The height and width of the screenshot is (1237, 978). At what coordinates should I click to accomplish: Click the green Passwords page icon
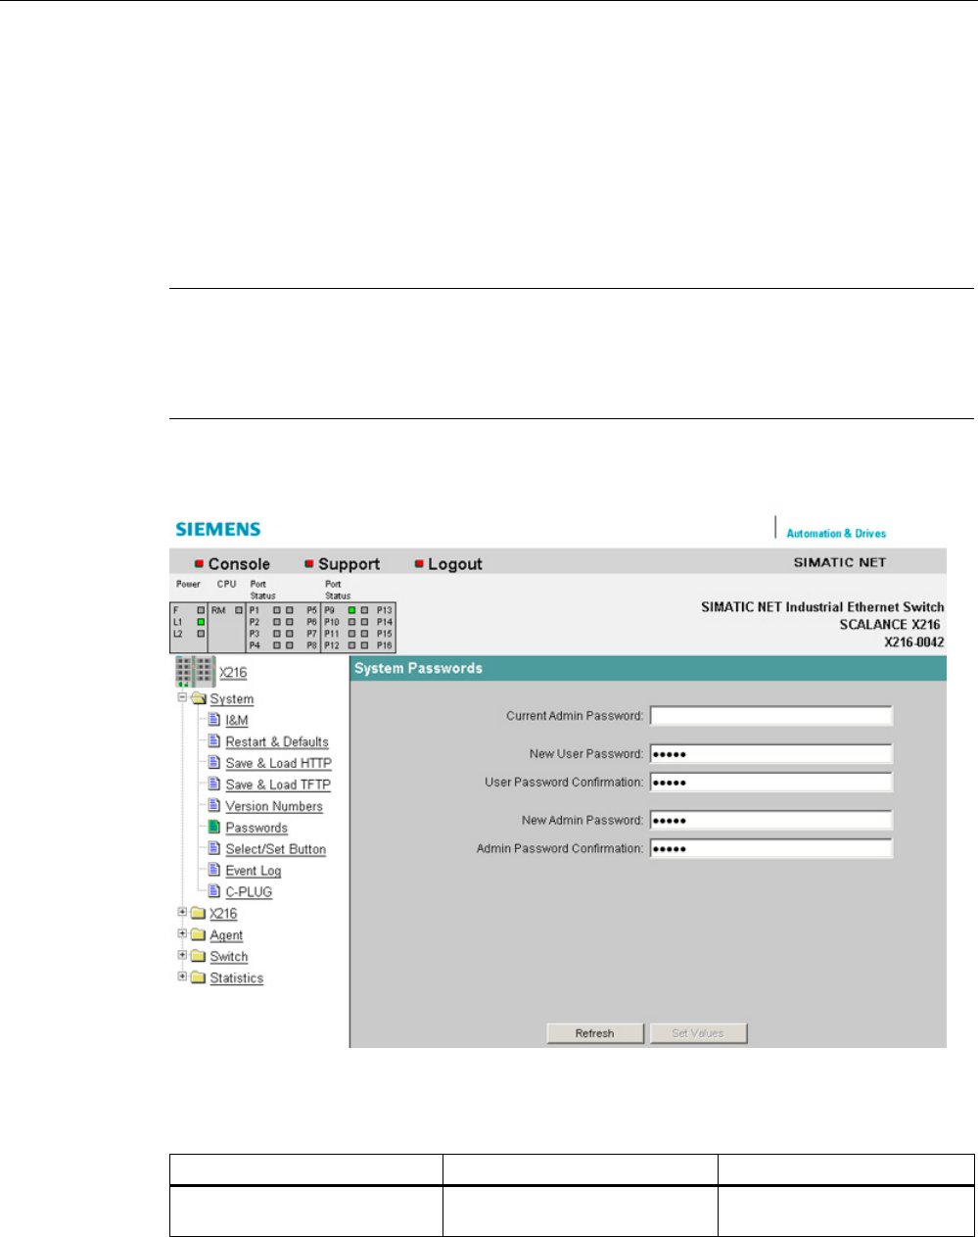click(214, 828)
